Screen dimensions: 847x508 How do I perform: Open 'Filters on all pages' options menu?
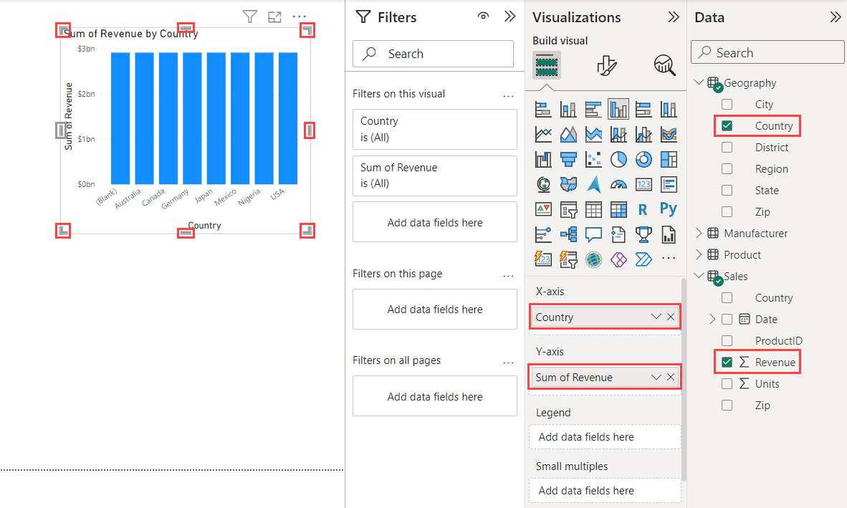pyautogui.click(x=508, y=363)
